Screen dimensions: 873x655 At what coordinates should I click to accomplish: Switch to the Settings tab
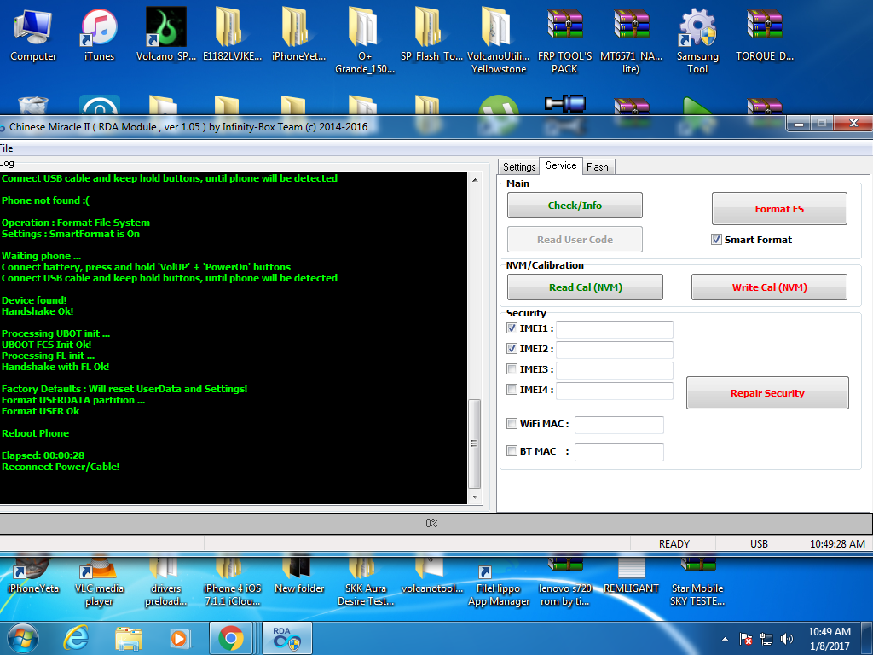click(x=518, y=167)
